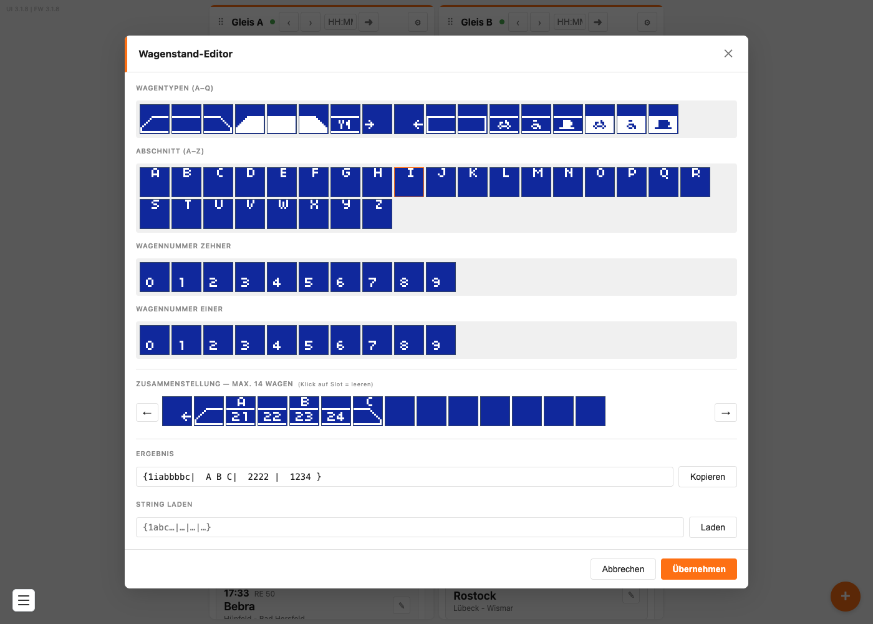This screenshot has width=873, height=624.
Task: Pick the right-arrow direction wagon type
Action: (x=377, y=119)
